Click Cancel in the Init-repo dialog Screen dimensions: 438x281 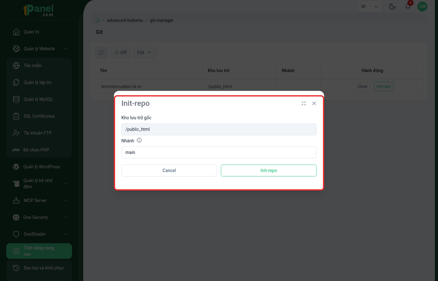[x=169, y=170]
